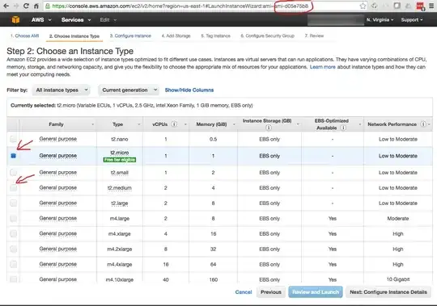Go to step 6. Configure Security Group tab

[267, 36]
